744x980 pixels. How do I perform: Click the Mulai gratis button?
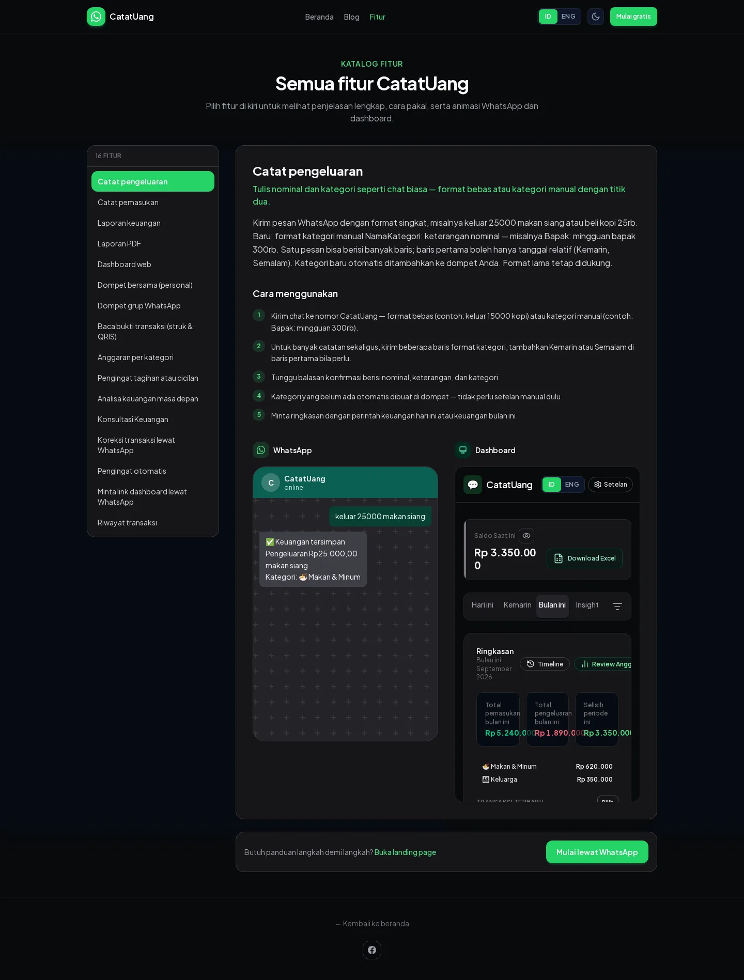(633, 17)
